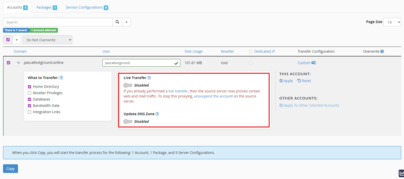Screen dimensions: 404x179
Task: Open selection options caret beside checkbox
Action: 17,40
